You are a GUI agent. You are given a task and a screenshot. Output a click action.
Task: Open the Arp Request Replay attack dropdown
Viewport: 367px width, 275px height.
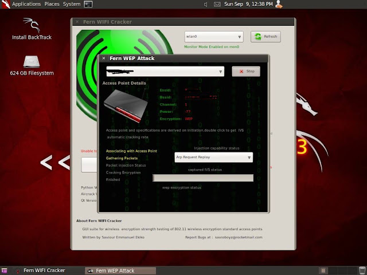pos(213,158)
